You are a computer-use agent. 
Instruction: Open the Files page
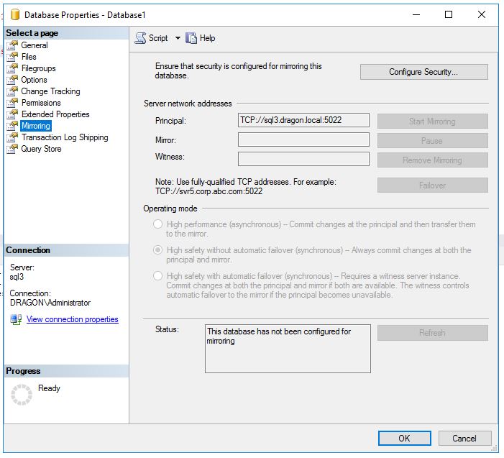point(28,57)
